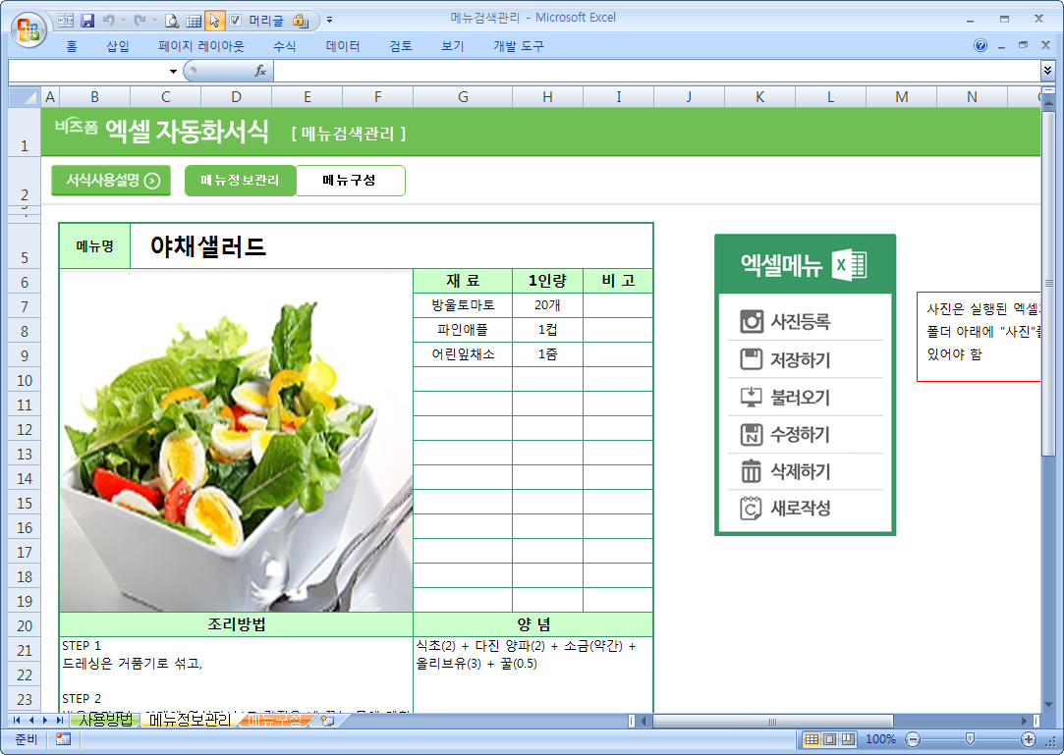Screen dimensions: 1064x755
Task: Click the horizontal scrollbar thumb
Action: 772,721
